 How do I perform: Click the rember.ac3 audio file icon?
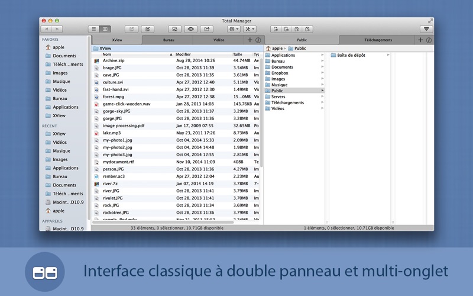(x=96, y=176)
